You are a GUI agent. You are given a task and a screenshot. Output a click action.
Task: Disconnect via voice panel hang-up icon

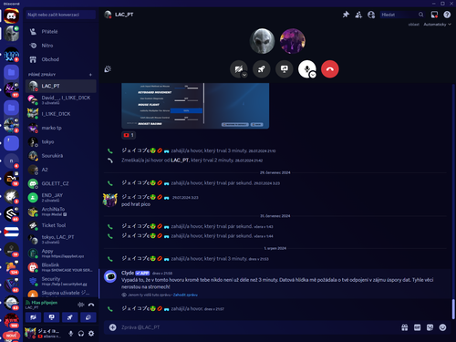pyautogui.click(x=91, y=305)
